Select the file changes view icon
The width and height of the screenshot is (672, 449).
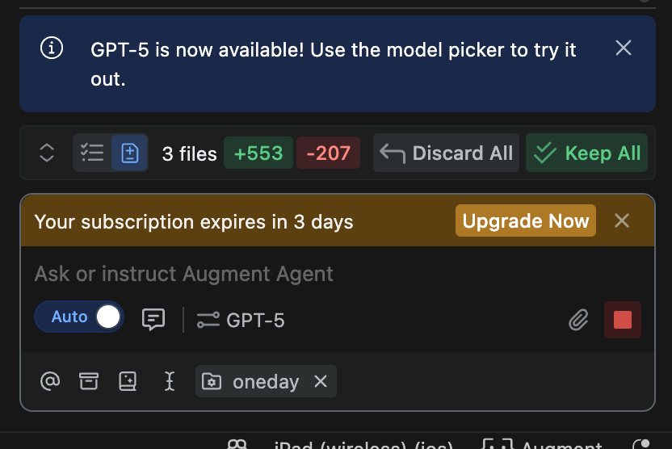tap(130, 153)
